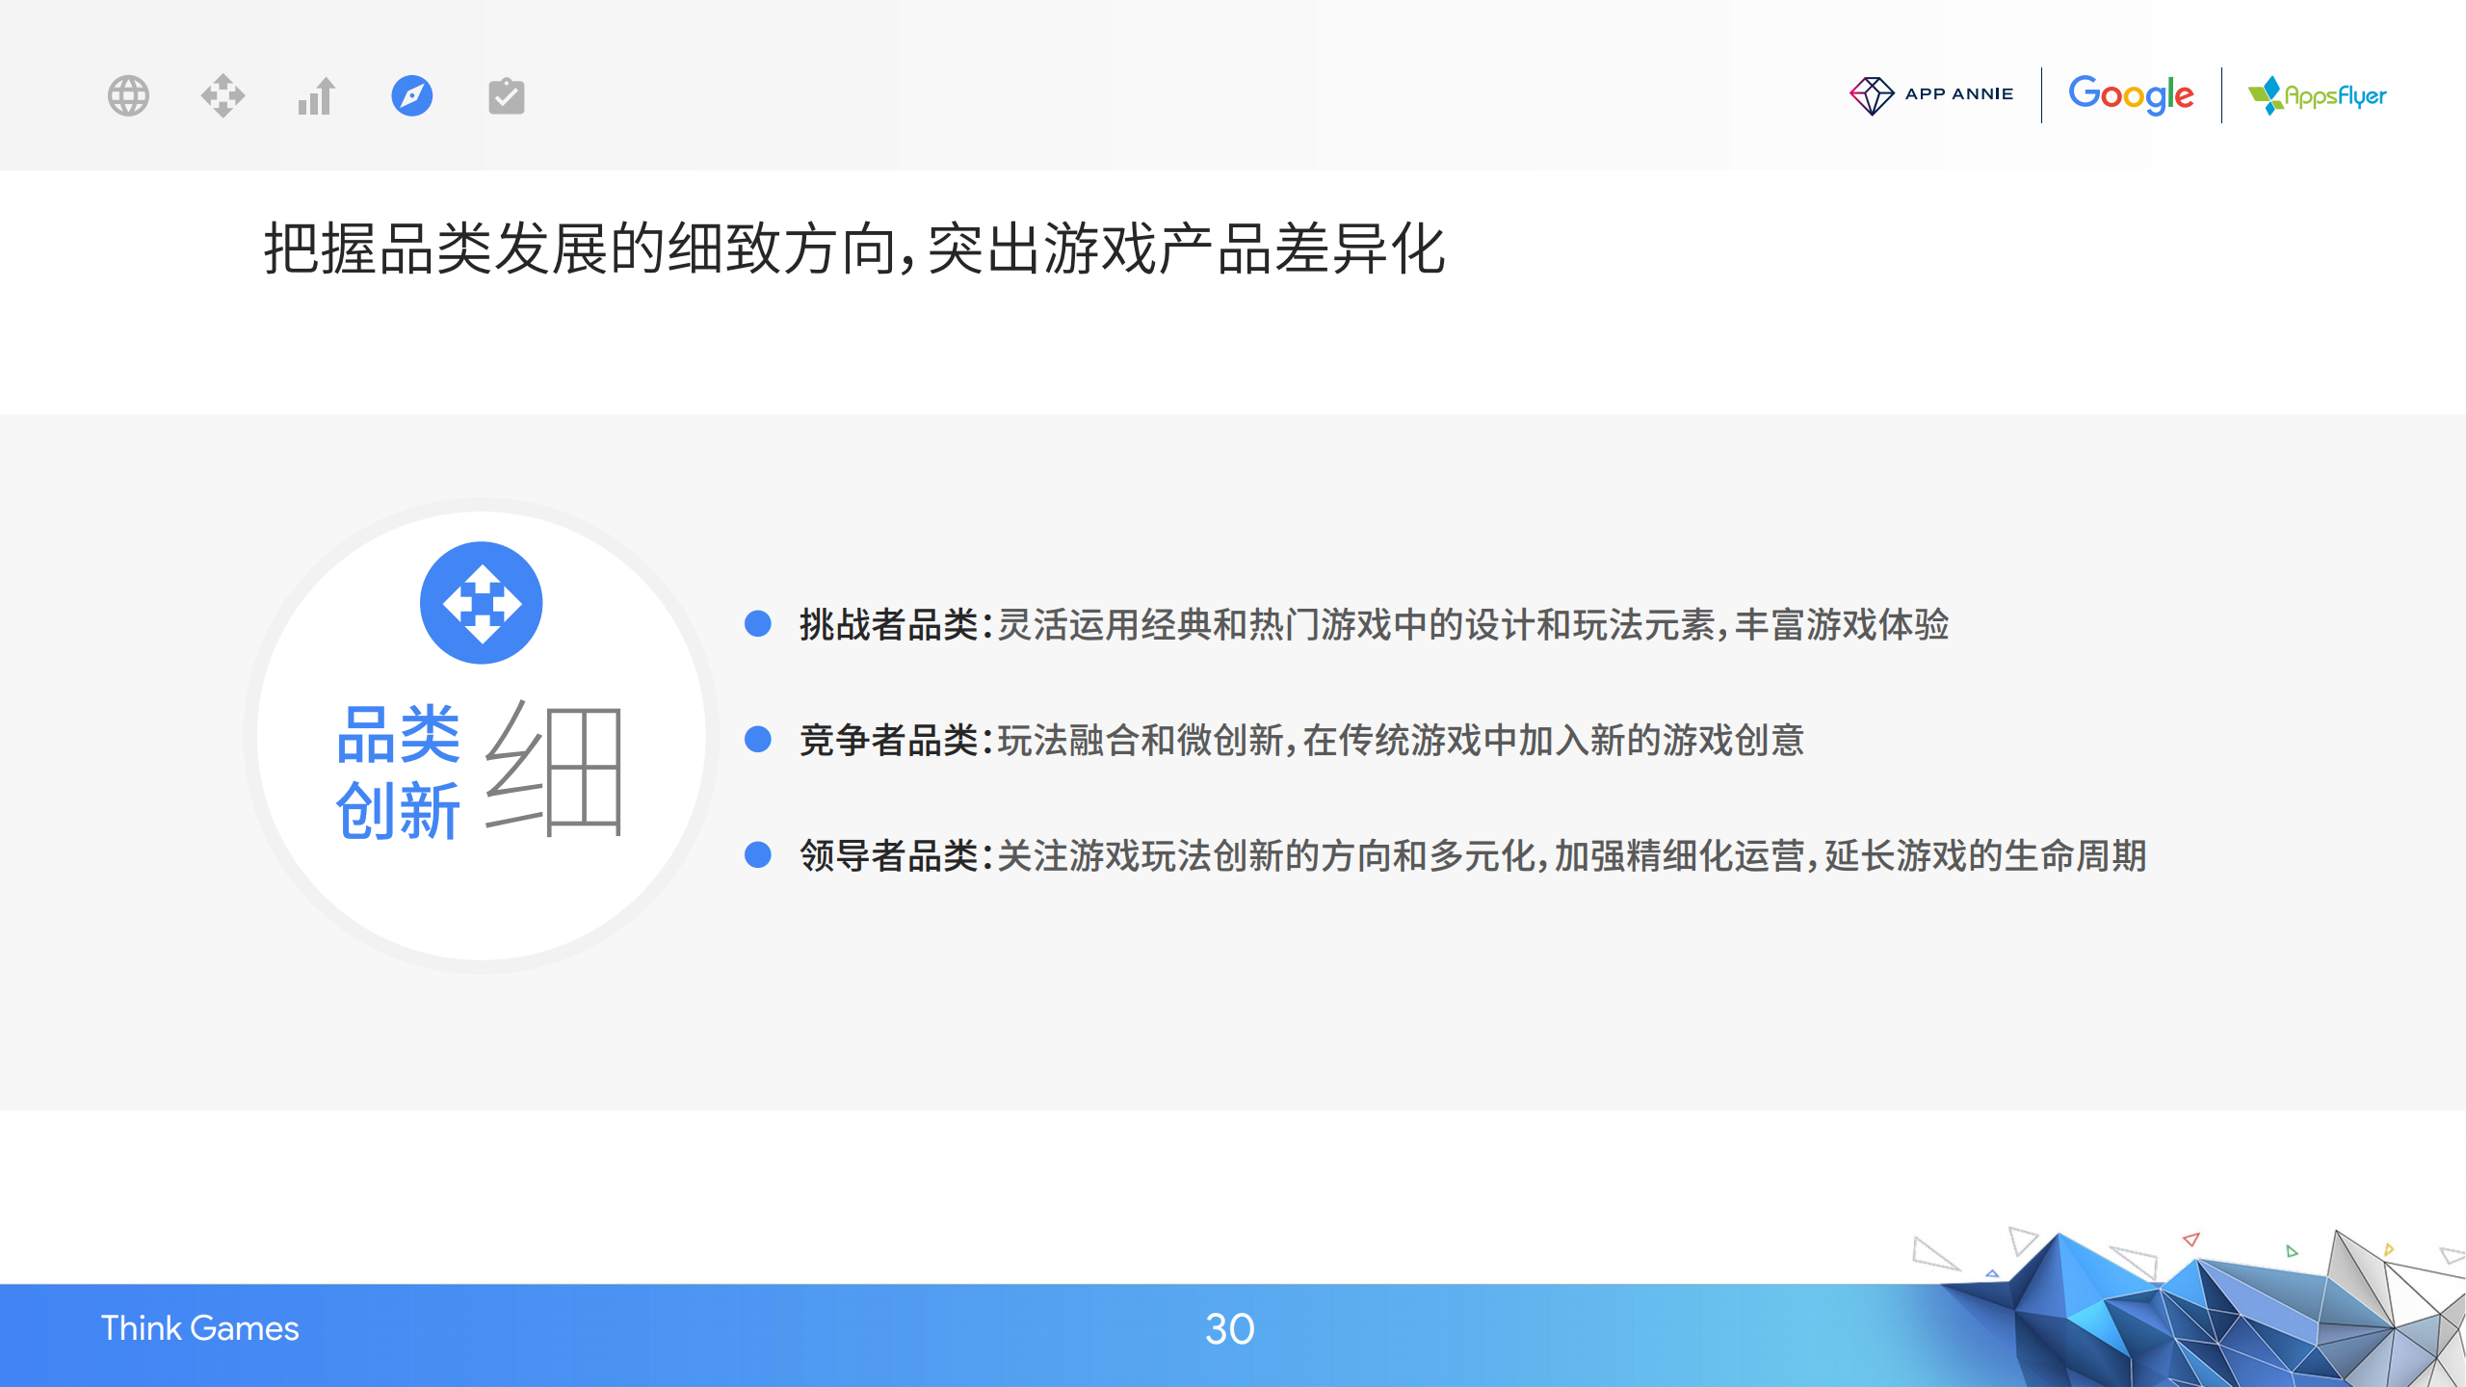Click the blue 品类创新 text in circle

click(x=398, y=772)
